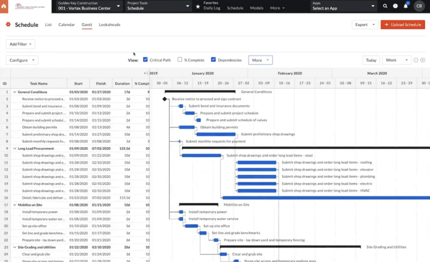Zoom out the Gantt timeline with the minus icon
Screen dimensions: 430x262
[415, 60]
